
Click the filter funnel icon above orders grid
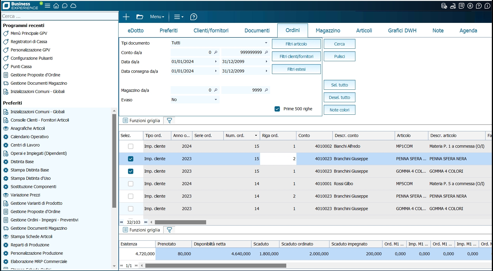point(169,121)
